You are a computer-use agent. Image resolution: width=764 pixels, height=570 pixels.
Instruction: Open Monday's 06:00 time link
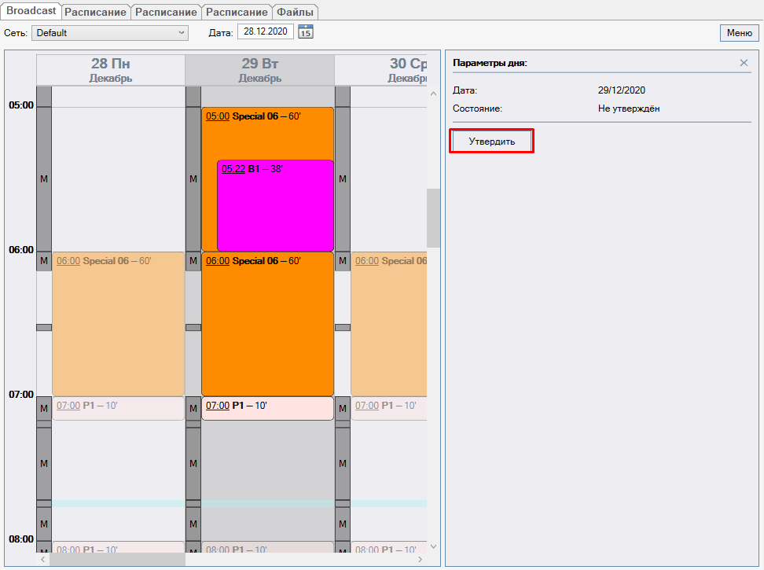[x=68, y=261]
